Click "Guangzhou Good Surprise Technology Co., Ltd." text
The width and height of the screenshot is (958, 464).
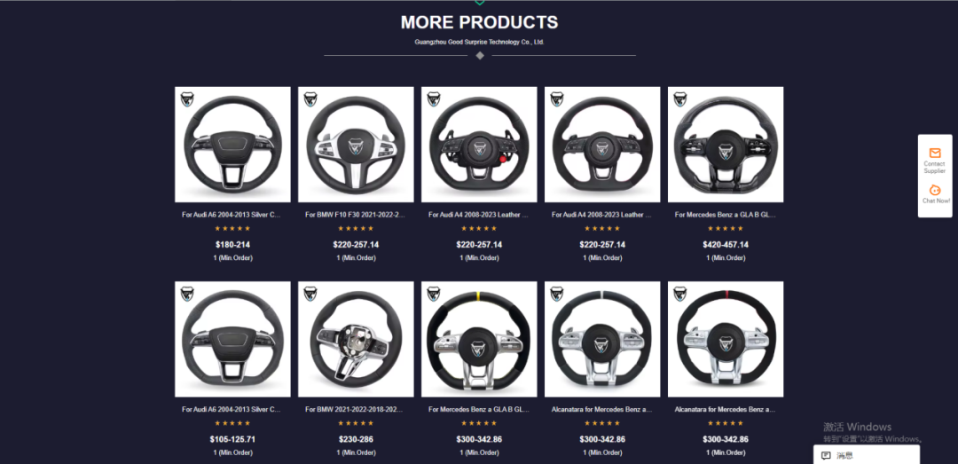(480, 43)
